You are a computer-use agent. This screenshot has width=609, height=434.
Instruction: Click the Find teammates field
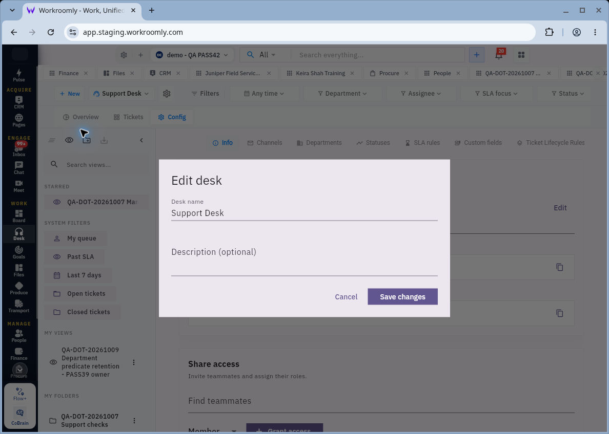click(381, 401)
